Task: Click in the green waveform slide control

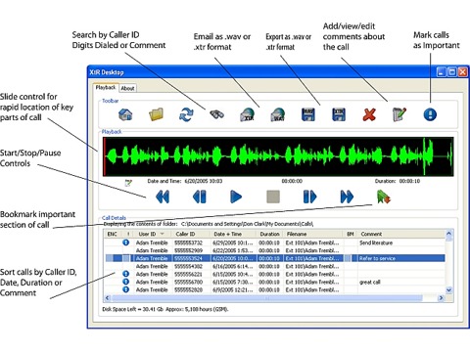Action: tap(278, 156)
